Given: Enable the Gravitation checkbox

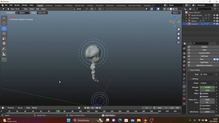Looking at the screenshot, I should coord(201,106).
